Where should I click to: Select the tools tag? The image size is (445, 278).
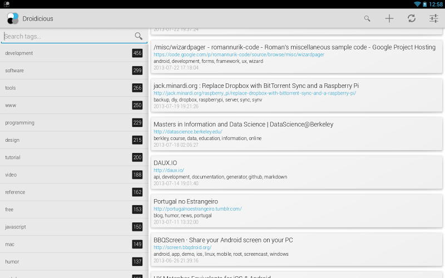[74, 88]
